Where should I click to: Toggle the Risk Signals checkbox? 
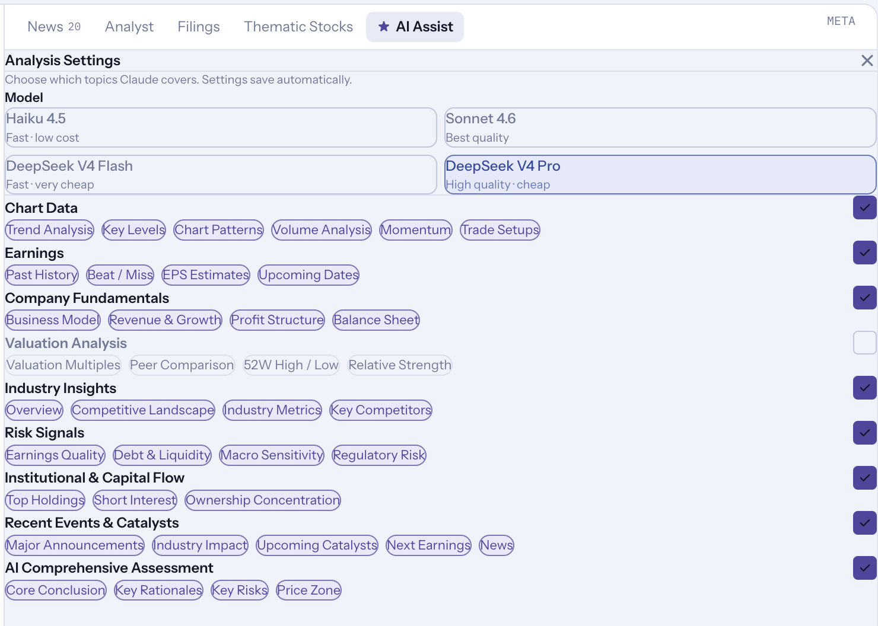tap(865, 433)
